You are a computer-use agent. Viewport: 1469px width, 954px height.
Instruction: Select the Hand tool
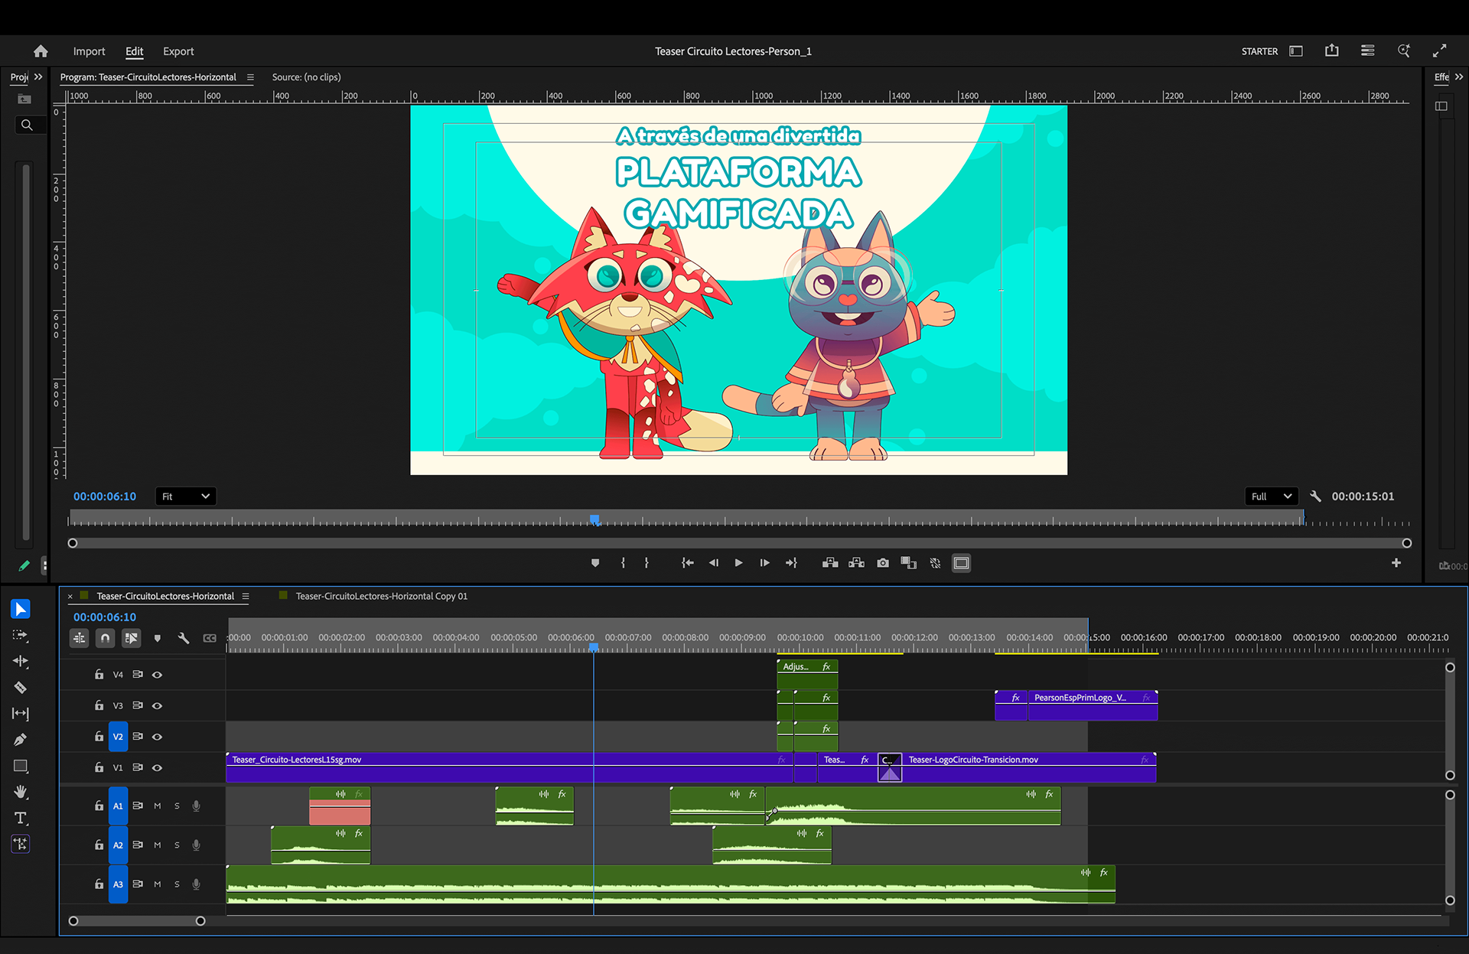coord(21,792)
